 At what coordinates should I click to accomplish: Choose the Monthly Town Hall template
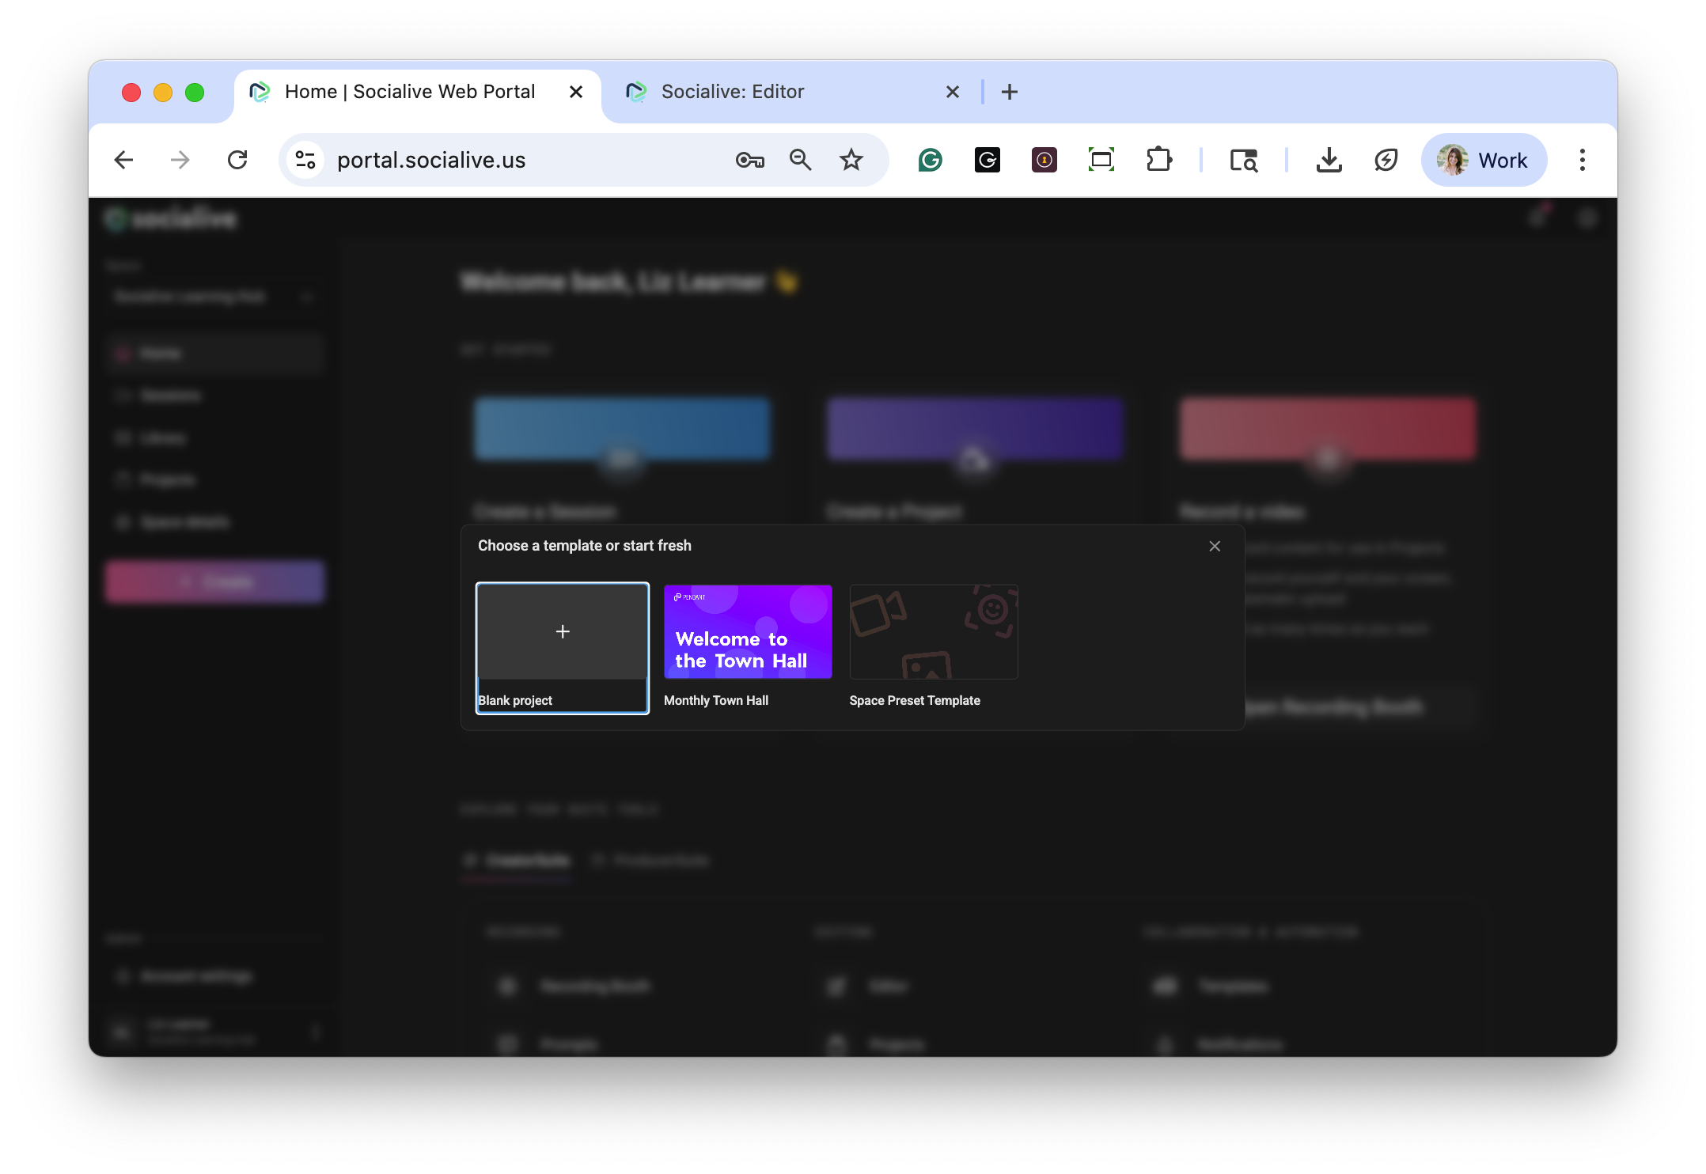pos(747,632)
